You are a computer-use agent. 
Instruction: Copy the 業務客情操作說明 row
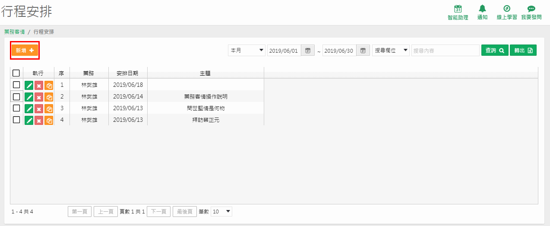point(49,97)
